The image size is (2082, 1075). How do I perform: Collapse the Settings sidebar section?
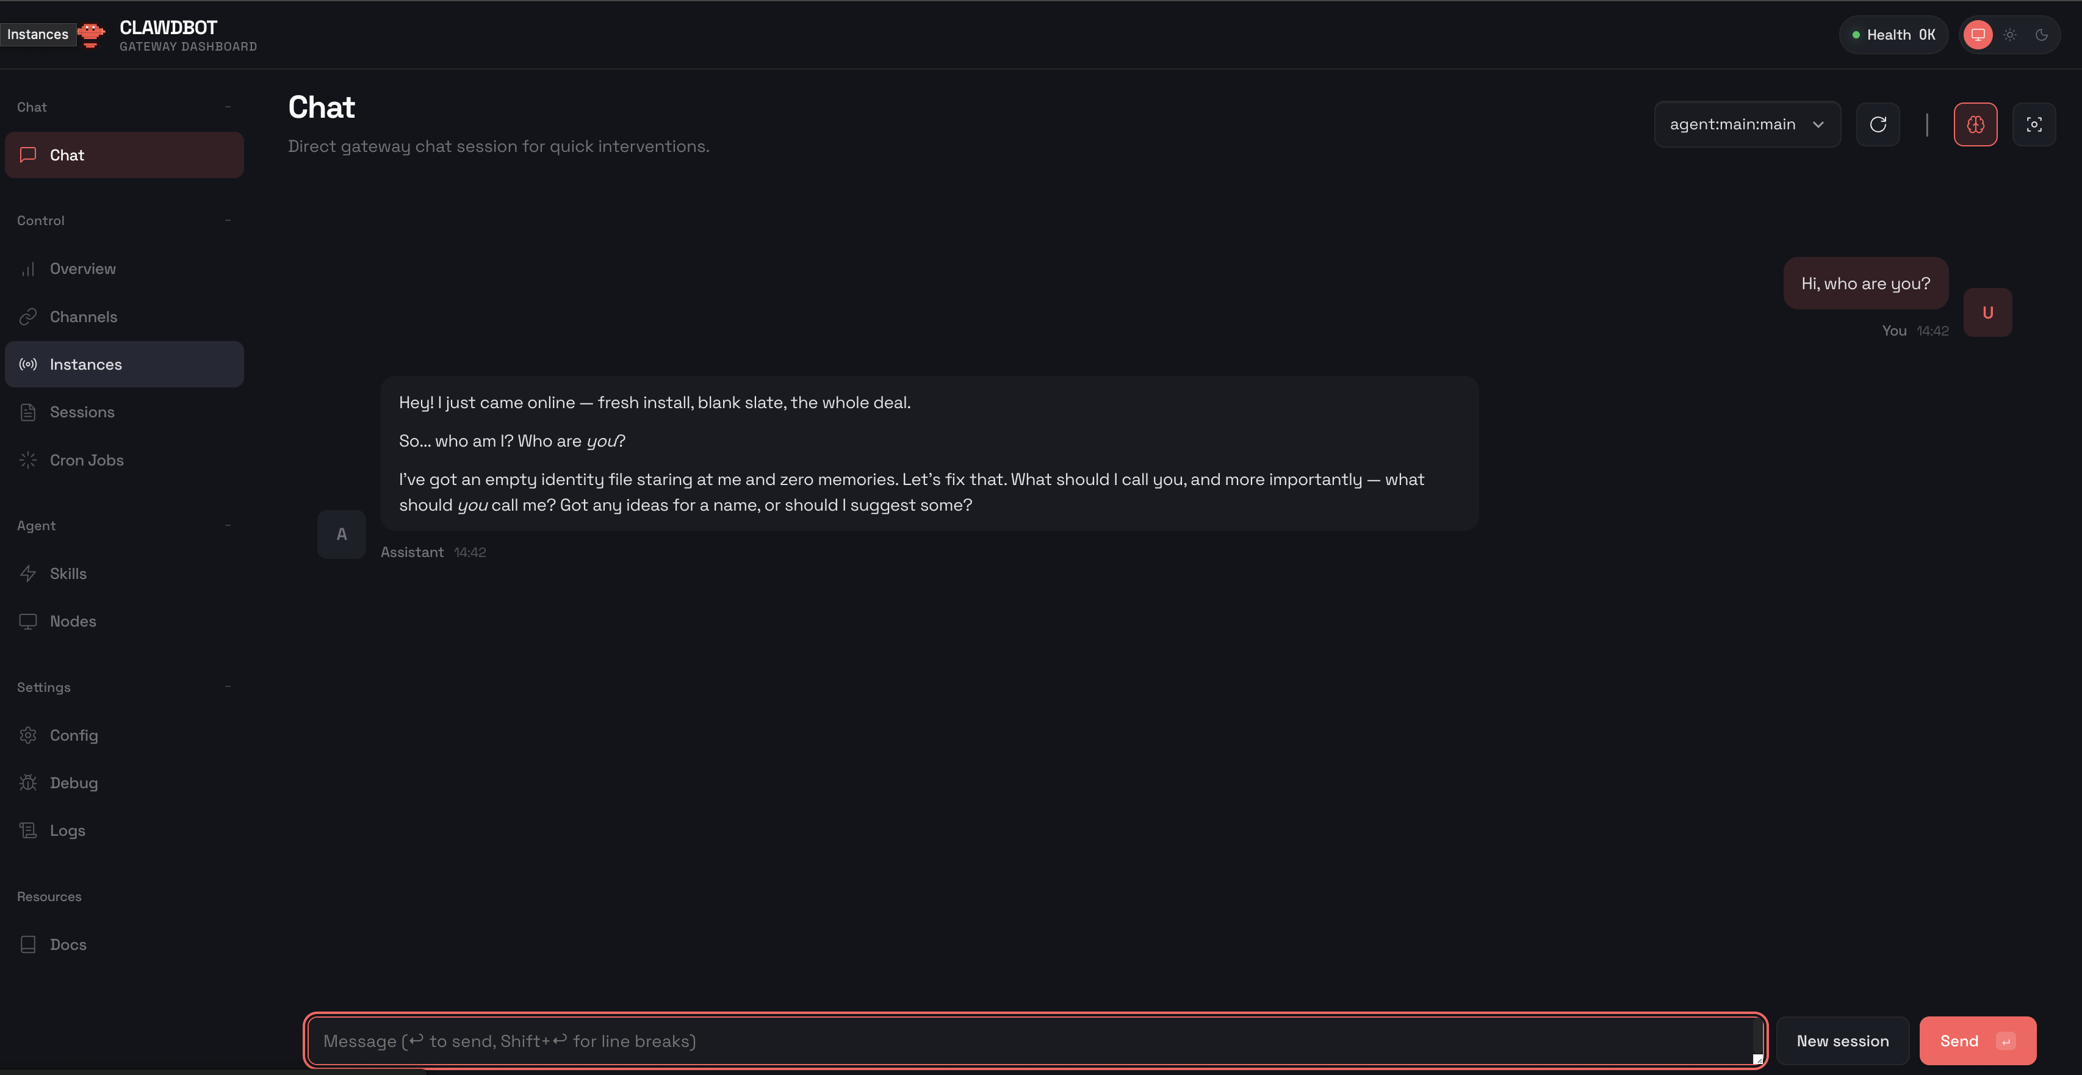click(x=228, y=686)
